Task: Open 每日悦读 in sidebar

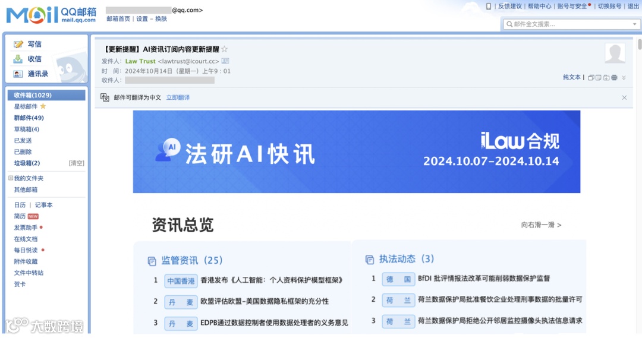Action: click(26, 250)
